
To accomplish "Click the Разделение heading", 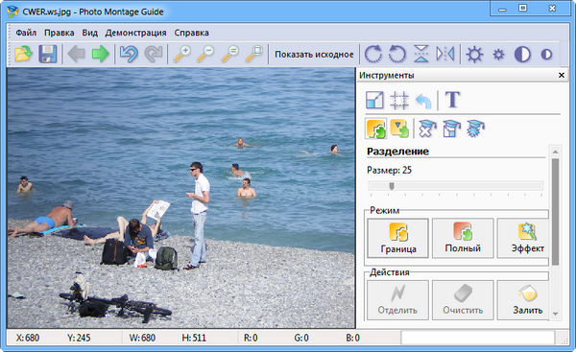I will coord(397,152).
